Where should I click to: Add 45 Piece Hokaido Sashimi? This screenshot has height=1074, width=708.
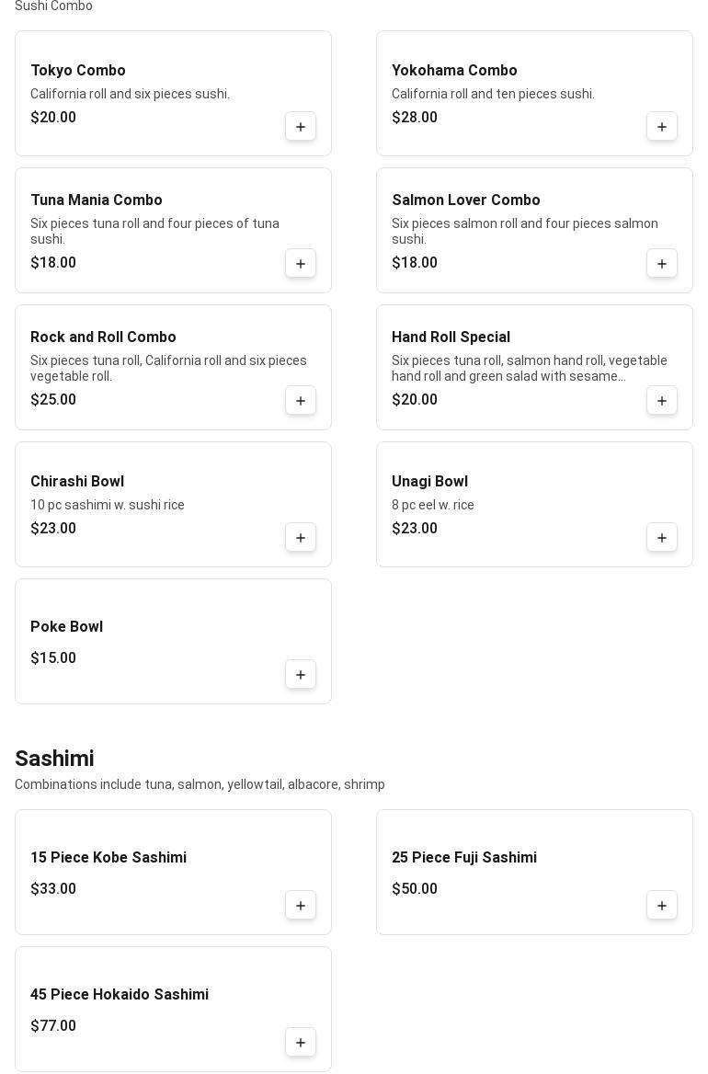pos(301,1043)
